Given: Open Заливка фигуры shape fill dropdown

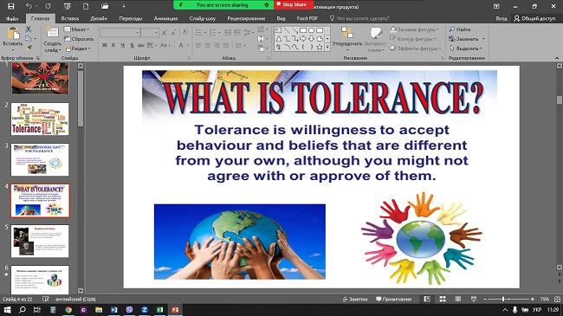Looking at the screenshot, I should pos(415,29).
